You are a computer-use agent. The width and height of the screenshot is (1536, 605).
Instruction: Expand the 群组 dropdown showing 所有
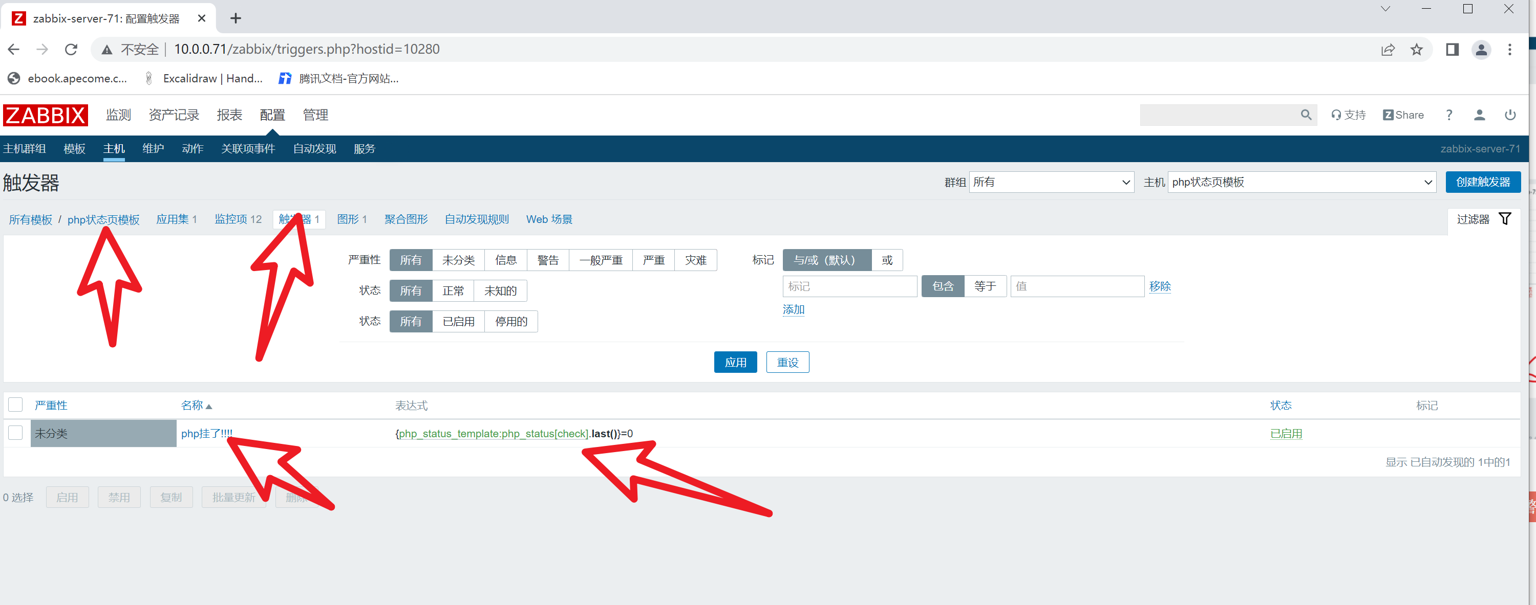point(1051,182)
